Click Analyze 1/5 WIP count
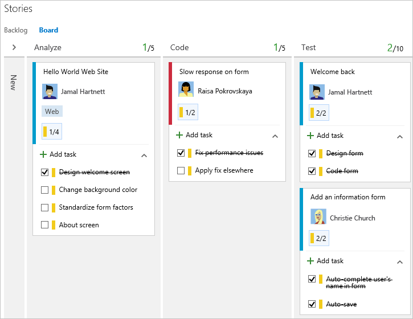The height and width of the screenshot is (319, 413). point(148,48)
